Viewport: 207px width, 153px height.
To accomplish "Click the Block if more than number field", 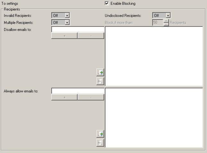I will click(x=158, y=23).
